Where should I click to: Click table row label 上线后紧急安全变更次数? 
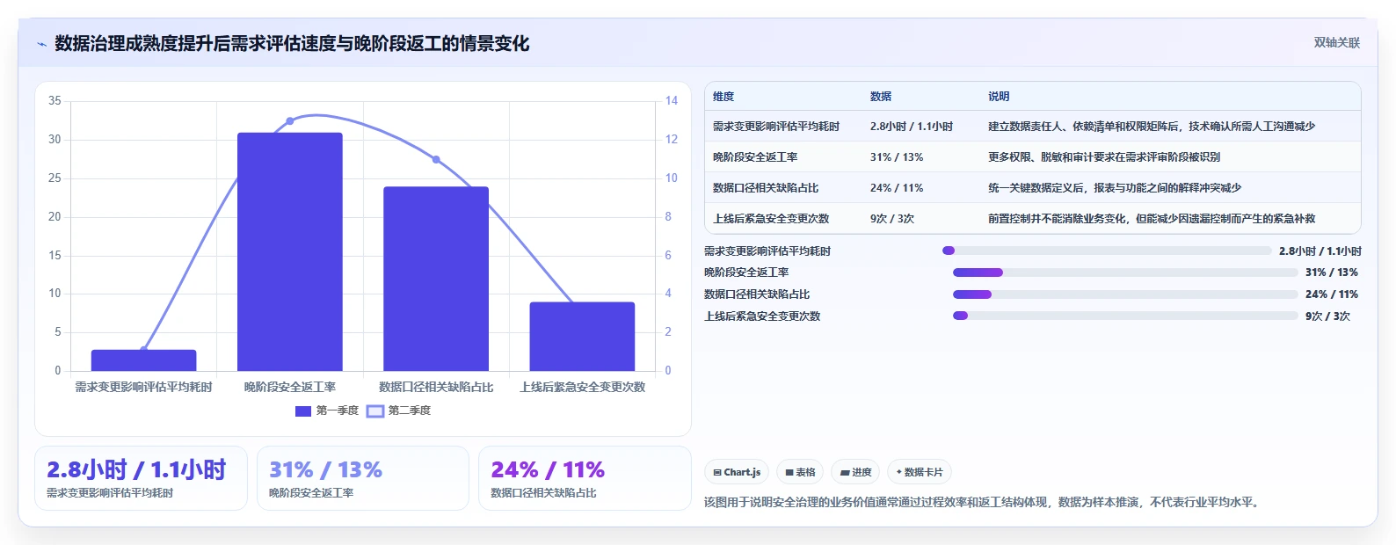pyautogui.click(x=771, y=219)
